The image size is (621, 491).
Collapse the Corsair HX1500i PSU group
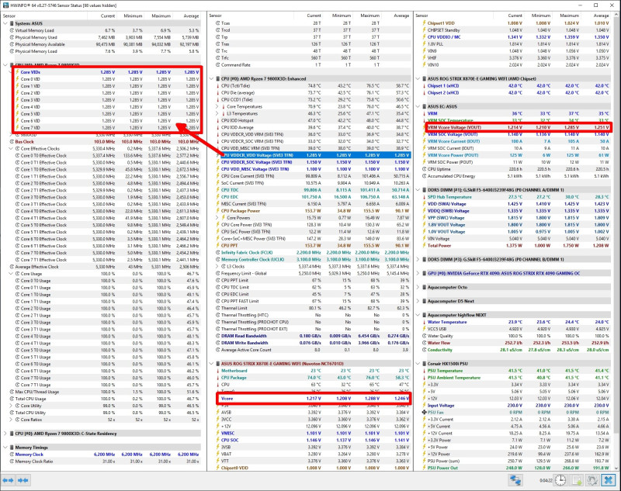(x=418, y=363)
